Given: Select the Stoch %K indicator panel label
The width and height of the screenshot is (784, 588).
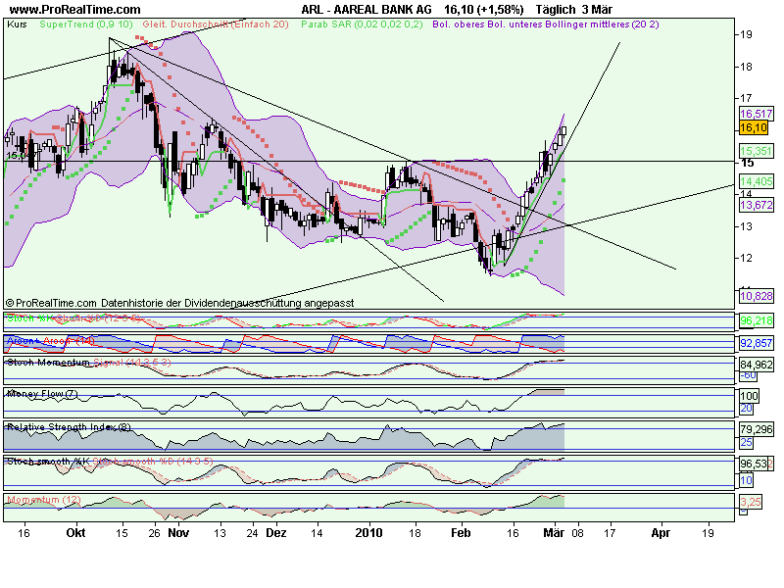Looking at the screenshot, I should point(29,318).
